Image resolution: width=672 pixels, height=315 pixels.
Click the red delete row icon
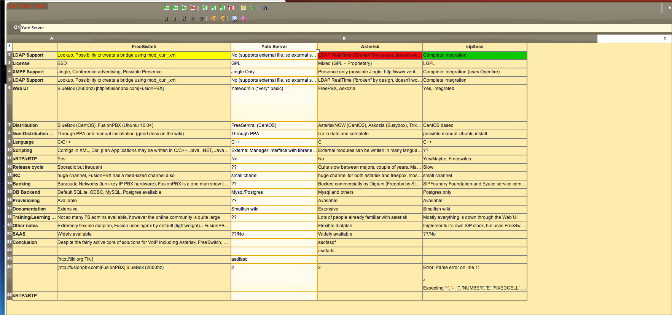pyautogui.click(x=193, y=8)
